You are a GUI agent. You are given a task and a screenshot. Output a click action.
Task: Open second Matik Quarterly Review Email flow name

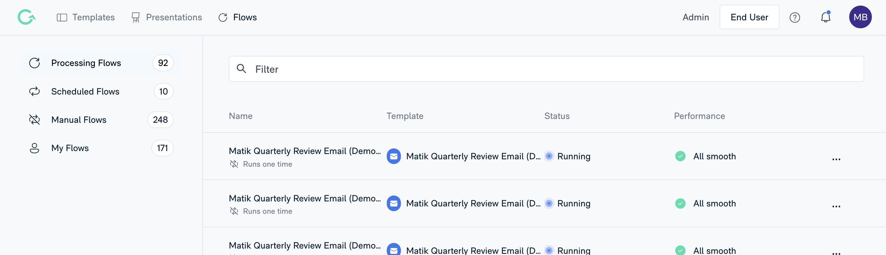(x=305, y=199)
